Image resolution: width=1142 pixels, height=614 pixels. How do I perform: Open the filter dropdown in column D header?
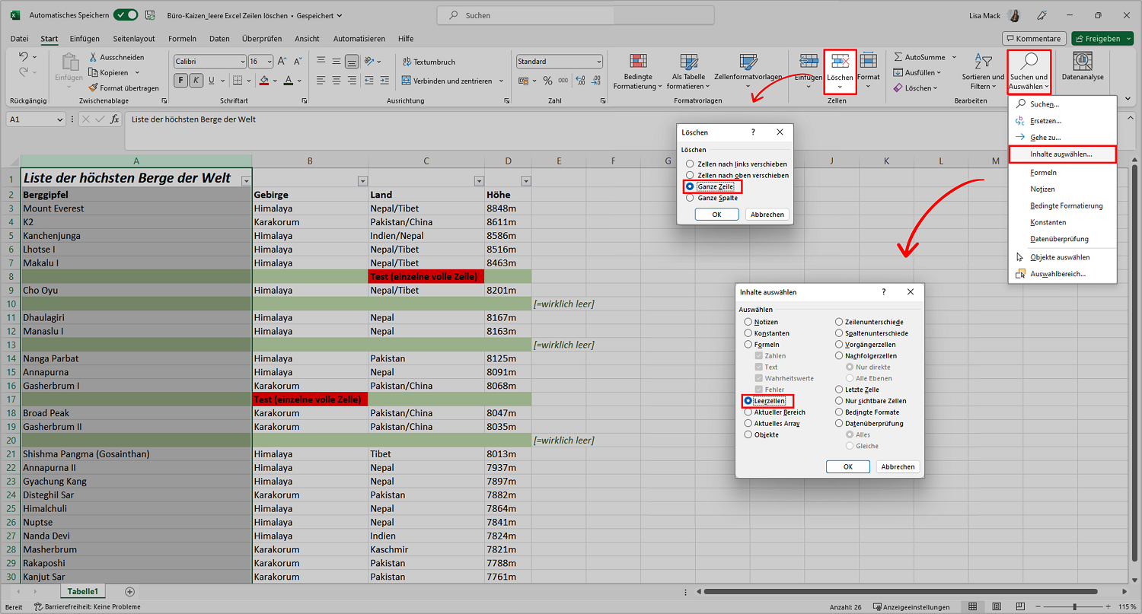click(x=526, y=181)
